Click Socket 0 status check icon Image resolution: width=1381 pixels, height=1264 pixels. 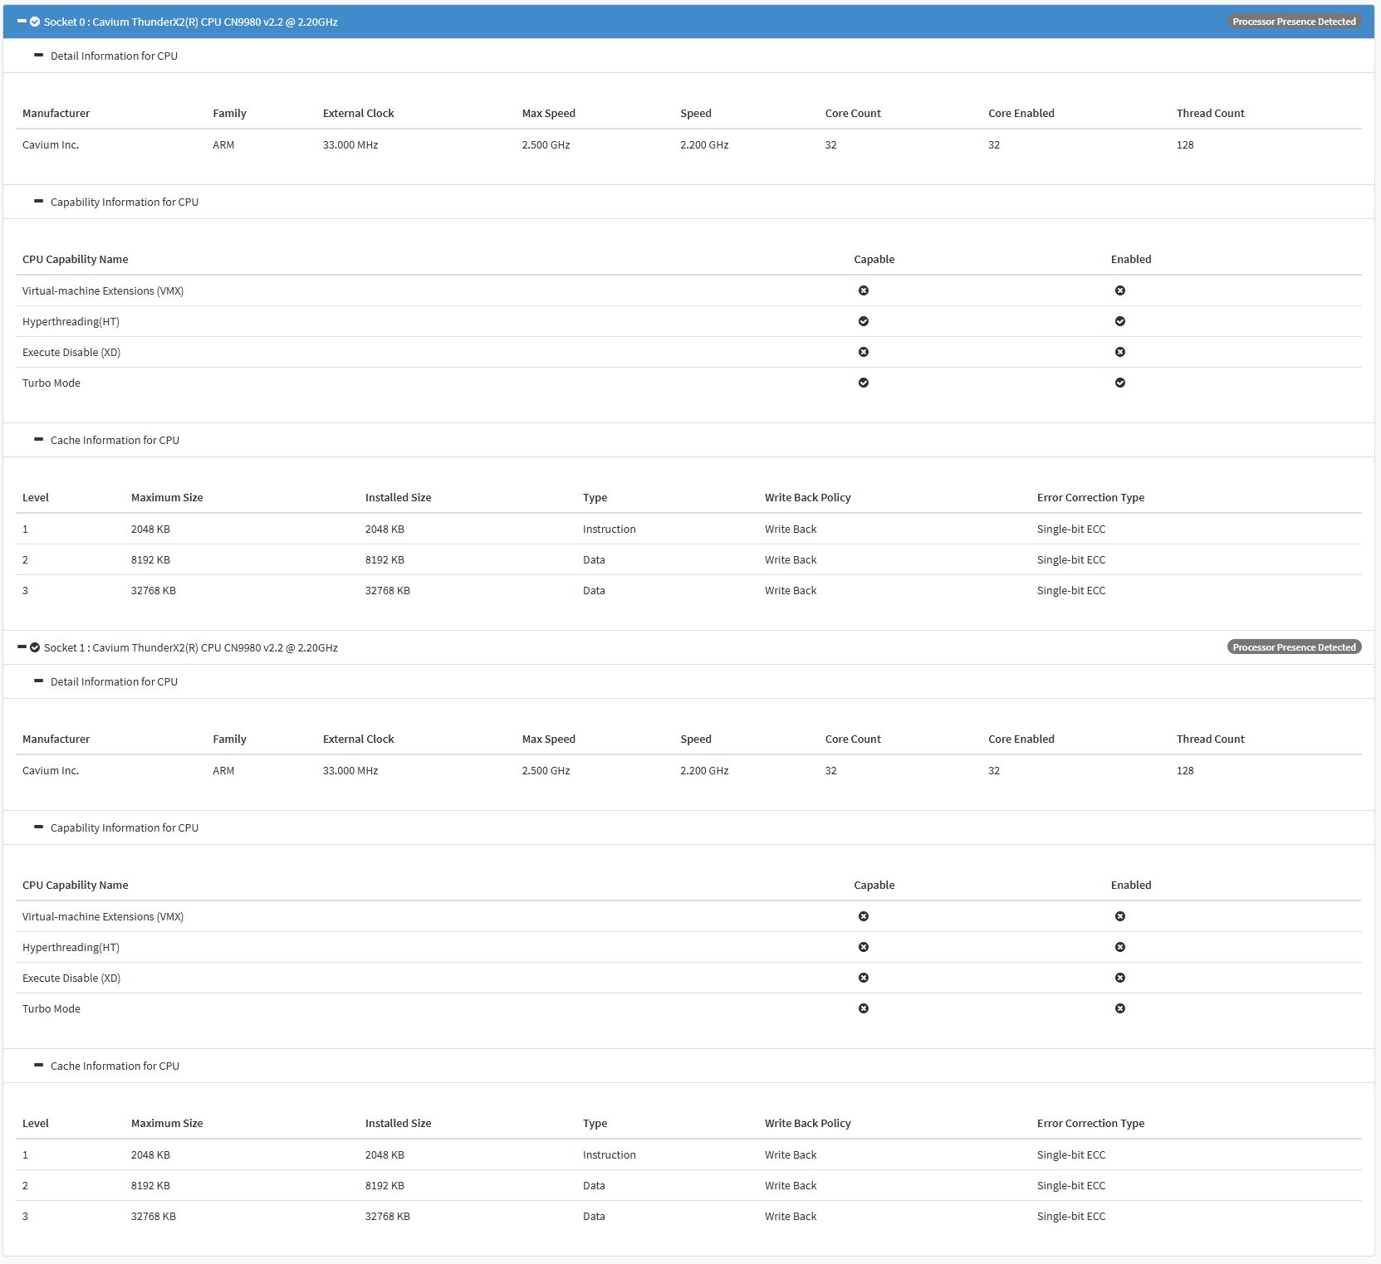coord(35,22)
